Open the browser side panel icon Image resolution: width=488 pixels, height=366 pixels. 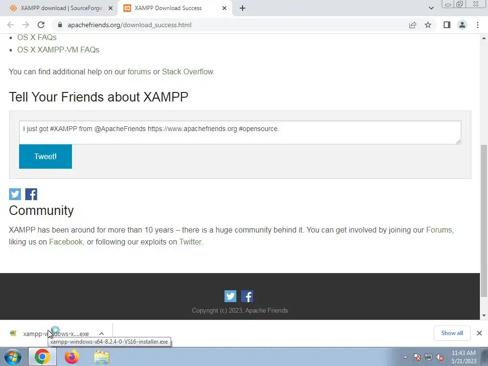[447, 25]
